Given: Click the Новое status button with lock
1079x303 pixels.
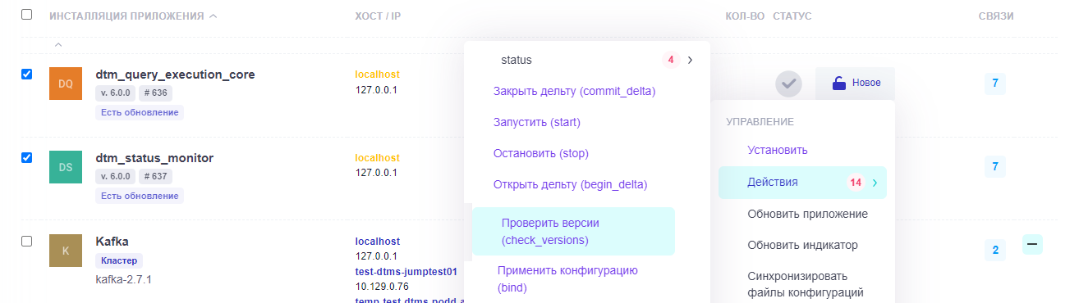Looking at the screenshot, I should click(855, 84).
